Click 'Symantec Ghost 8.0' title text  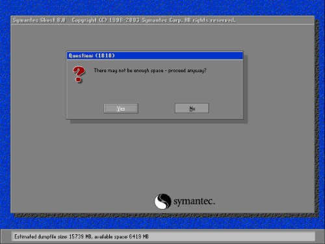coord(39,20)
